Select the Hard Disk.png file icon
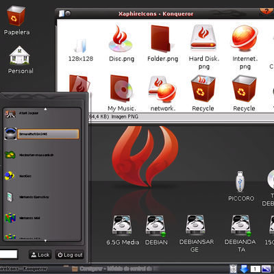Image resolution: width=274 pixels, height=274 pixels. 203,38
